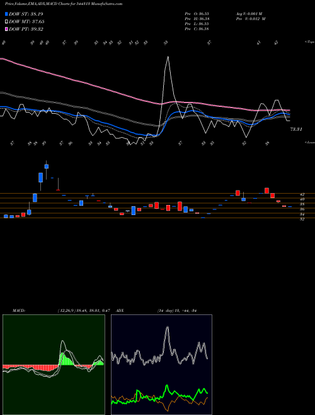This screenshot has width=315, height=415.
Task: Click the price axis label 38
Action: tap(302, 204)
